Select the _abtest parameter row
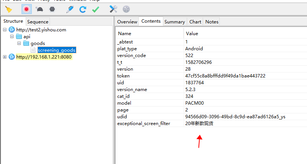Image resolution: width=307 pixels, height=164 pixels. (x=211, y=42)
